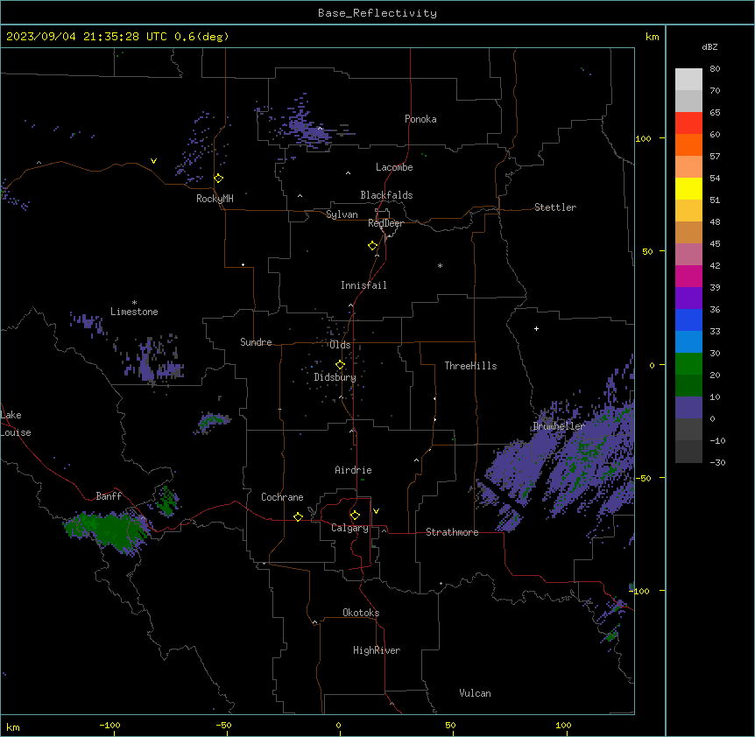Click the gray -10 to 0 dBZ swatch
This screenshot has width=755, height=737.
click(x=688, y=430)
